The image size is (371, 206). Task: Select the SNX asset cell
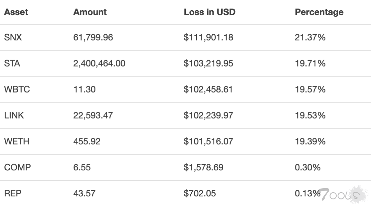(x=13, y=37)
